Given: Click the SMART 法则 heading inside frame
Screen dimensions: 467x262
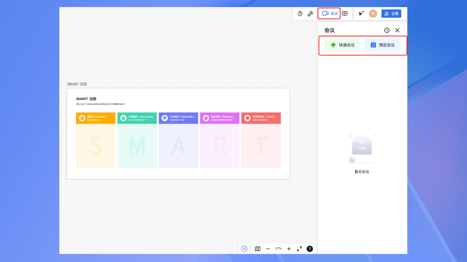Looking at the screenshot, I should [86, 99].
